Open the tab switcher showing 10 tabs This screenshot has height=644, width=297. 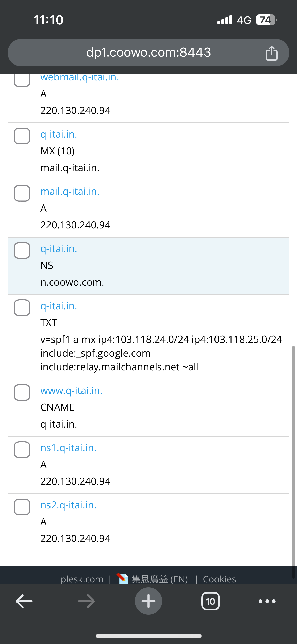pyautogui.click(x=210, y=601)
